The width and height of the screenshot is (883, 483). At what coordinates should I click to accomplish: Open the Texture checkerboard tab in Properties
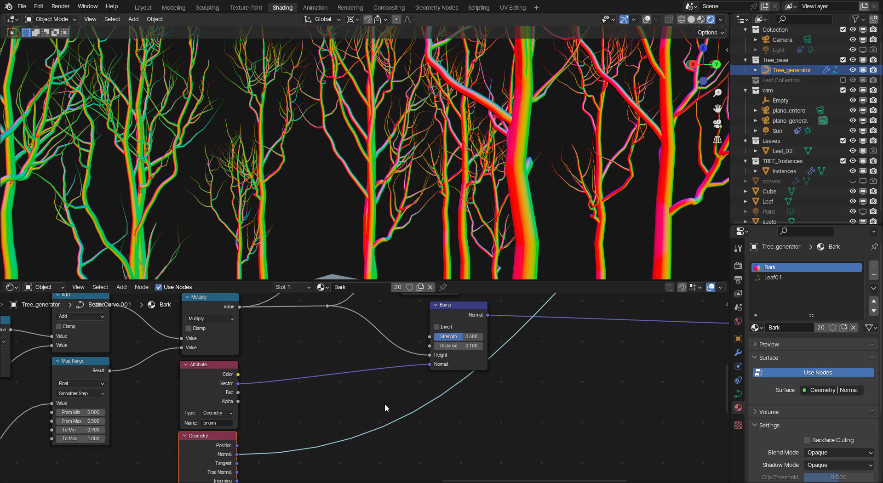click(738, 425)
